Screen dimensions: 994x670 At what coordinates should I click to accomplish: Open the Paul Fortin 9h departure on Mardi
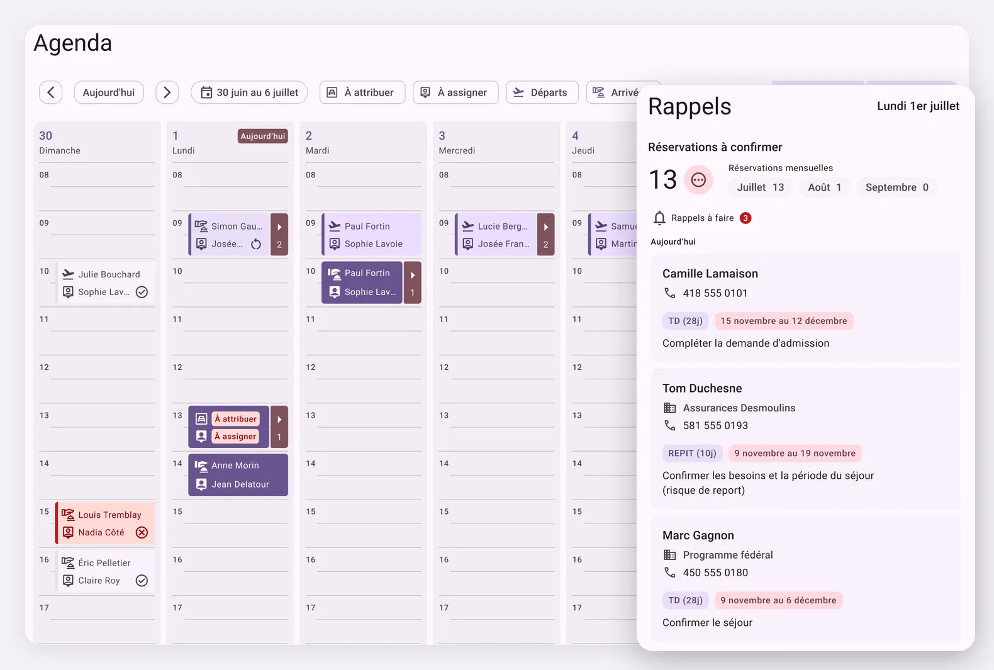[371, 235]
